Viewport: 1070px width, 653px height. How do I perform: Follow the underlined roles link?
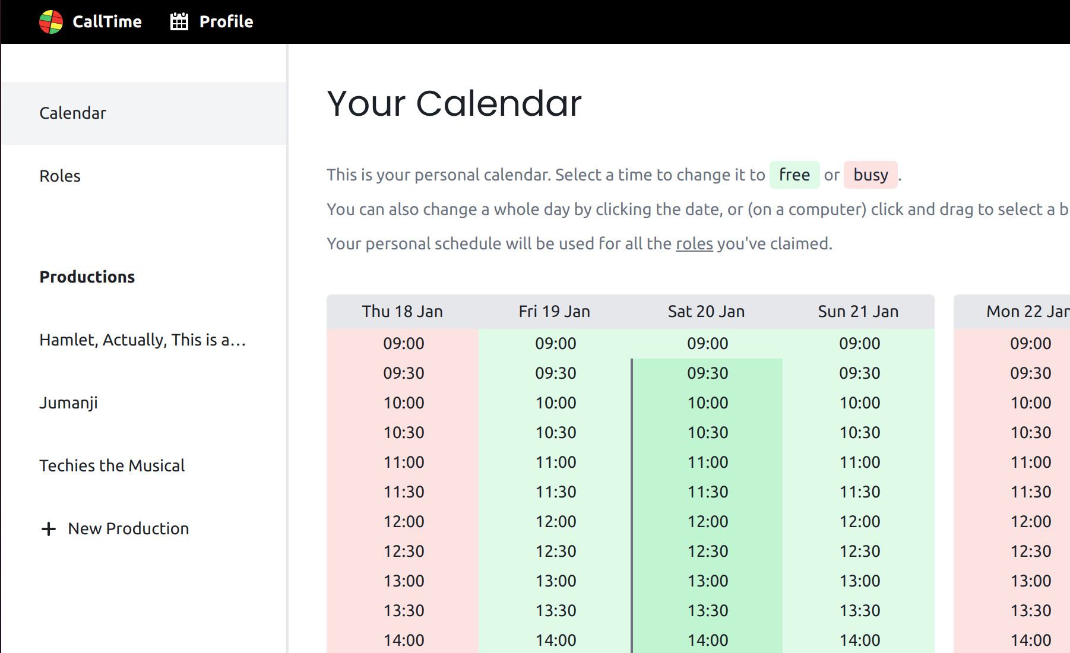click(694, 244)
